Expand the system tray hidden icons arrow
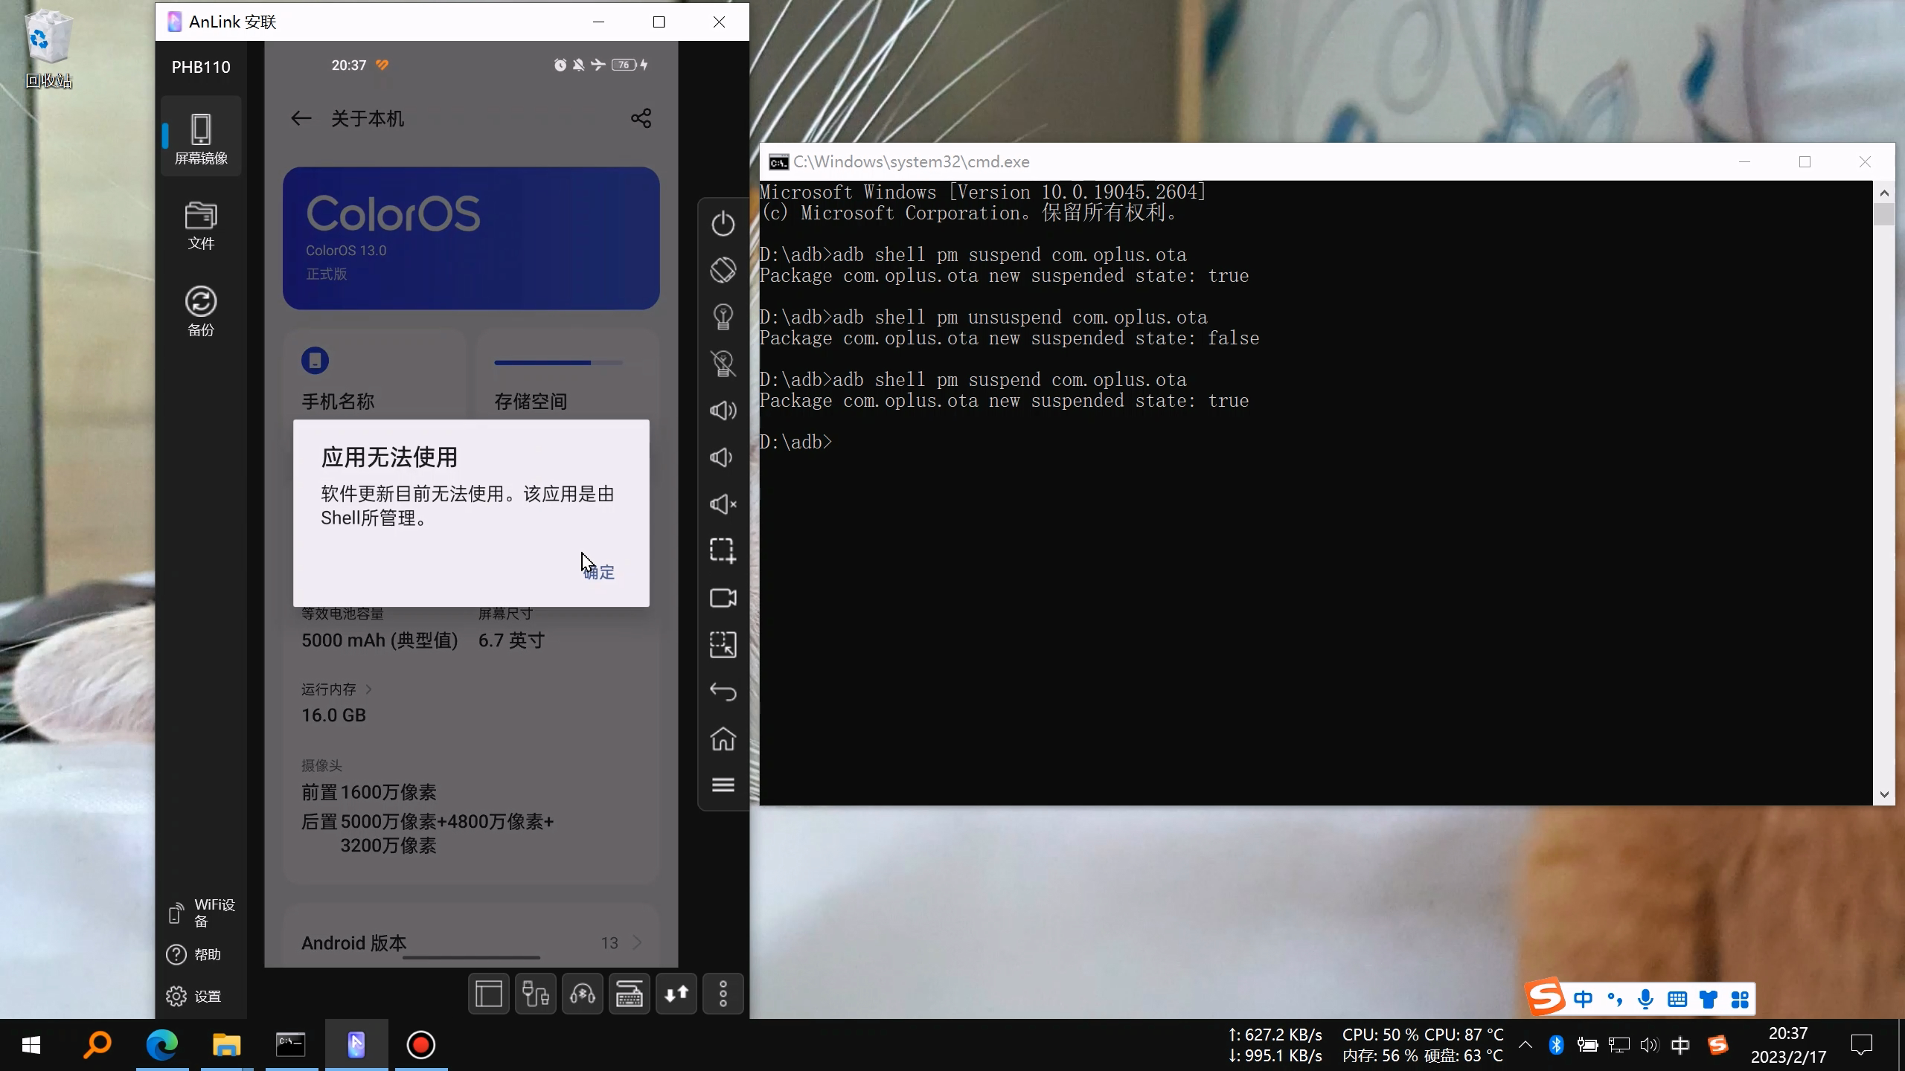1905x1071 pixels. (x=1525, y=1045)
